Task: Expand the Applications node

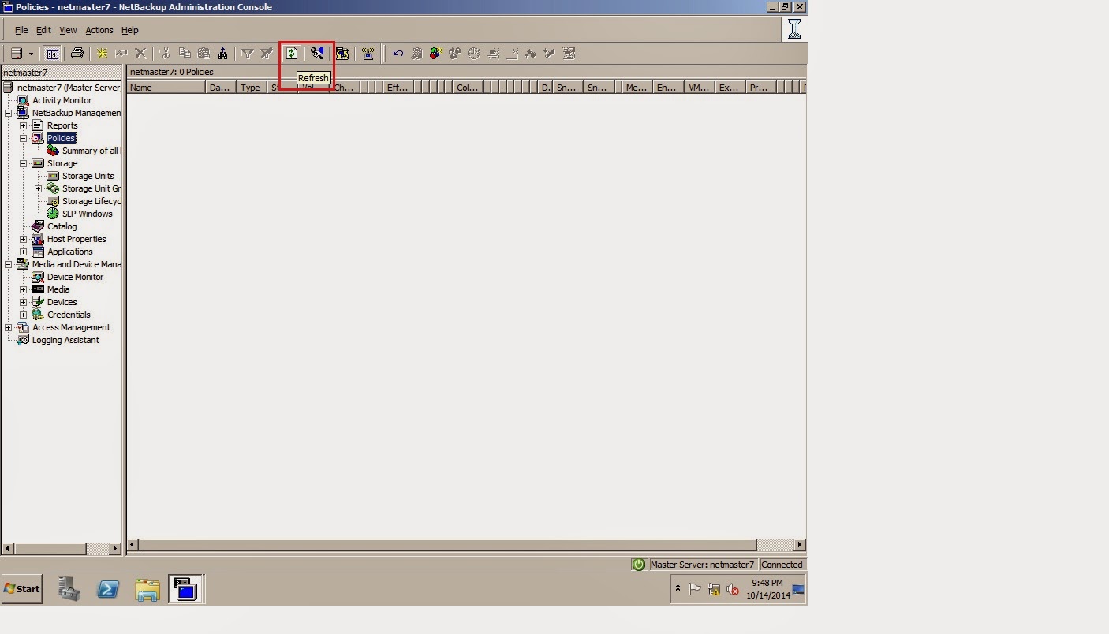Action: pyautogui.click(x=24, y=252)
